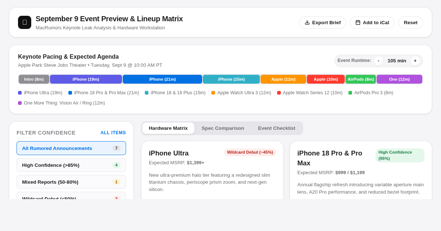The height and width of the screenshot is (231, 441).
Task: Switch to the Spec Comparison tab
Action: tap(223, 128)
